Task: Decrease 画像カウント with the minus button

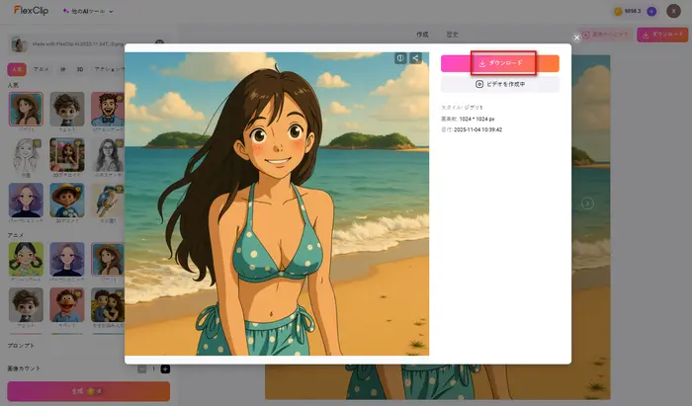Action: [x=141, y=369]
